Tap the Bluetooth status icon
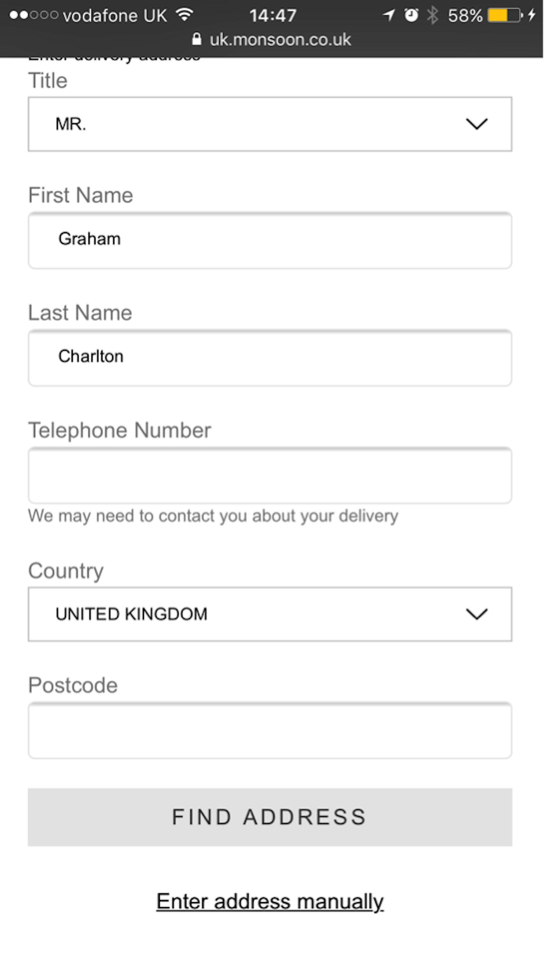Screen dimensions: 544x969 pyautogui.click(x=432, y=15)
